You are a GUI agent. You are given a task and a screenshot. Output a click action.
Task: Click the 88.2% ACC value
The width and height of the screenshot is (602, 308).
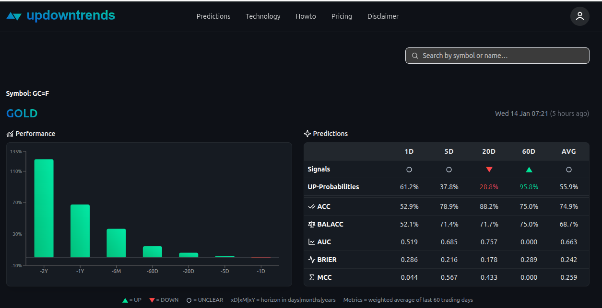pos(489,206)
